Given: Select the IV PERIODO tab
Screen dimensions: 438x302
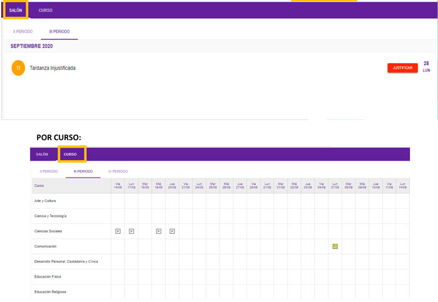Looking at the screenshot, I should (118, 171).
